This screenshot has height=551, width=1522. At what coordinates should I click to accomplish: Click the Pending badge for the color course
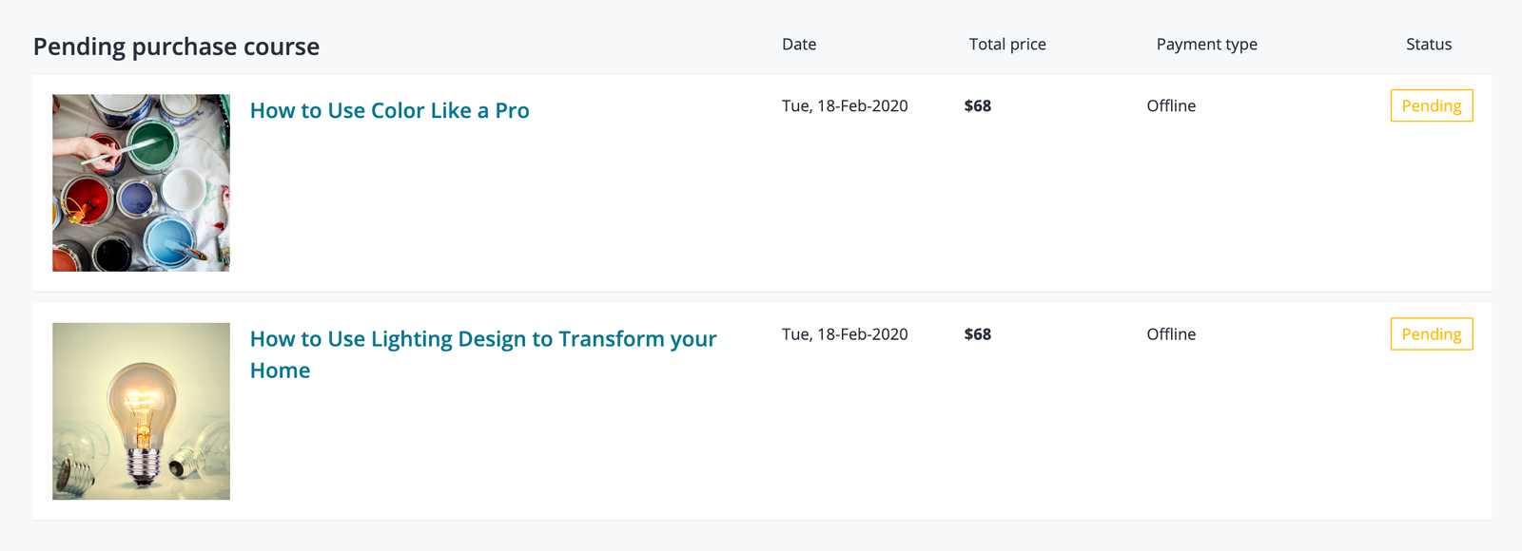click(x=1431, y=106)
